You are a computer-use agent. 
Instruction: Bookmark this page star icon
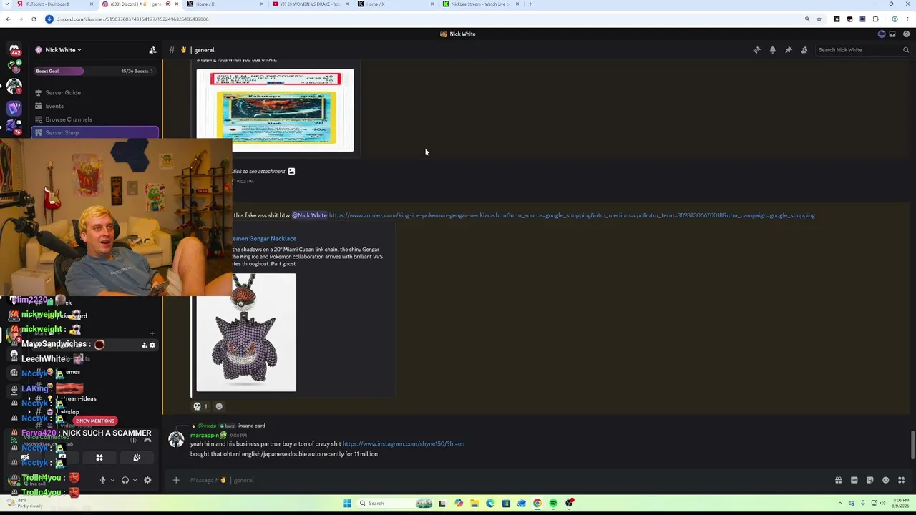[x=819, y=19]
